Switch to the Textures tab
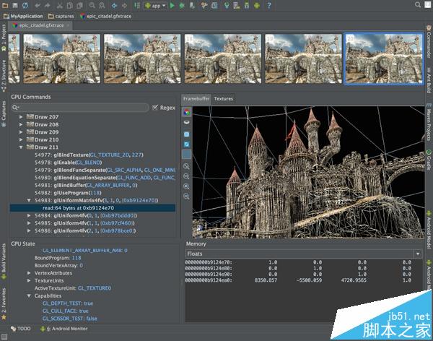 (x=224, y=99)
